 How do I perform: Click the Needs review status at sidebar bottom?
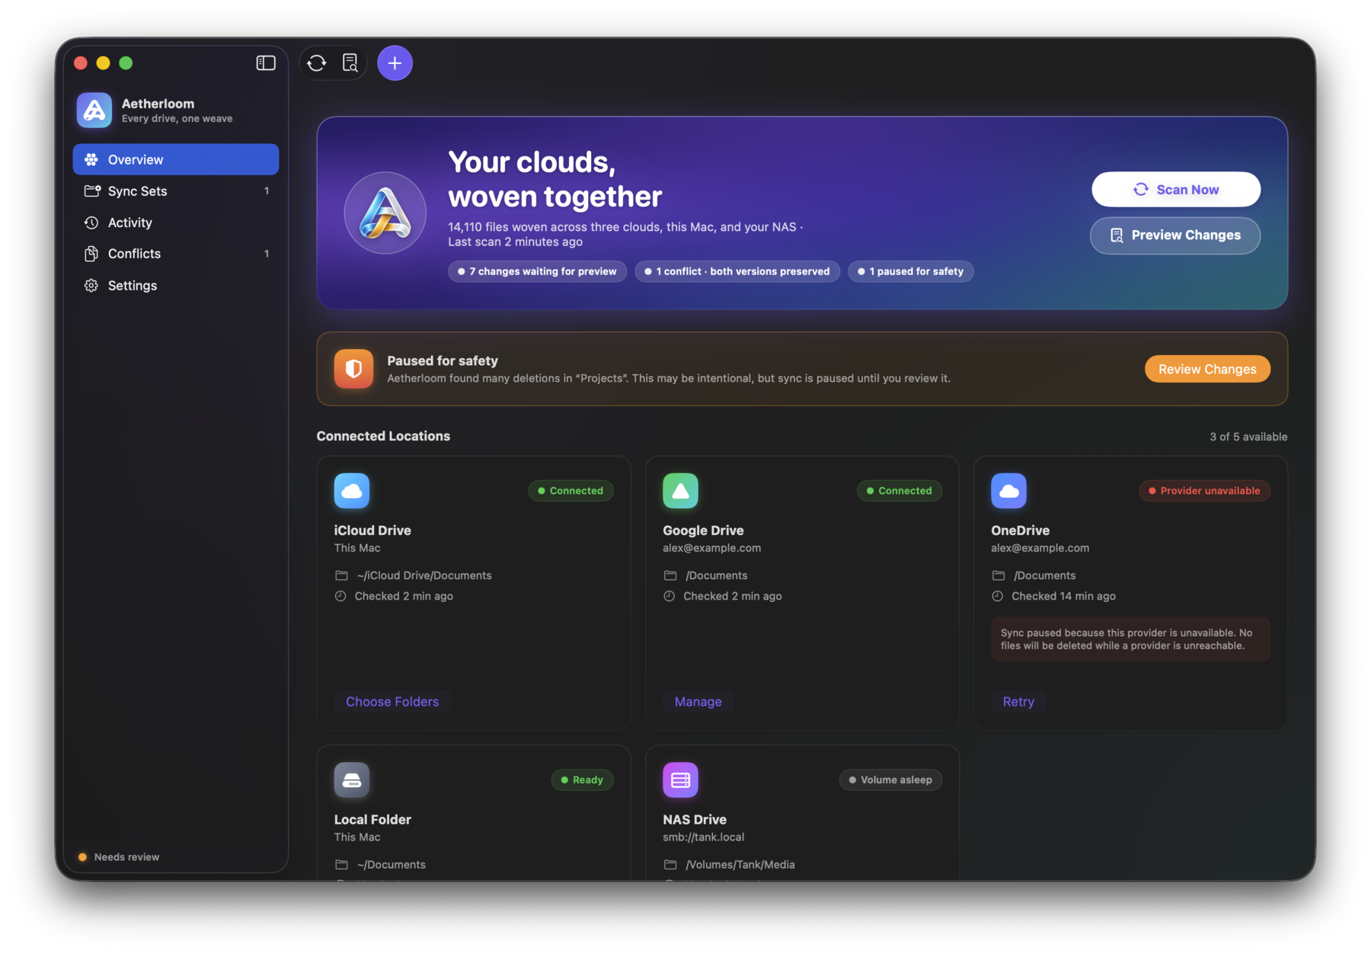(x=119, y=856)
